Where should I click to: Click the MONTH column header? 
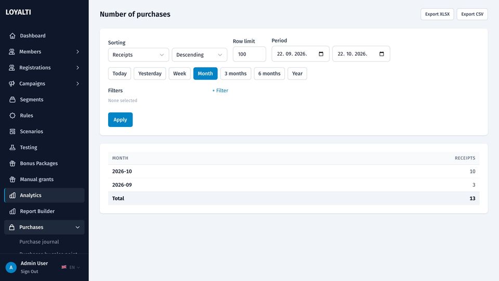pyautogui.click(x=120, y=158)
